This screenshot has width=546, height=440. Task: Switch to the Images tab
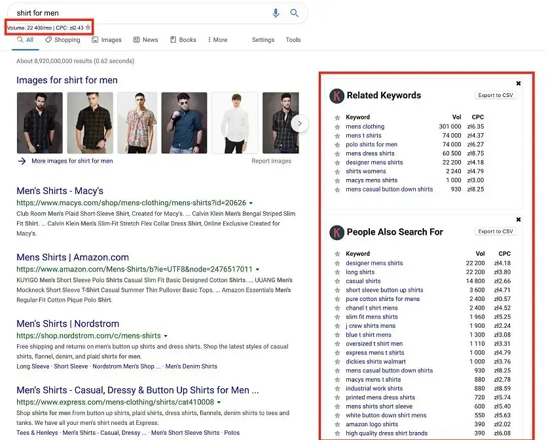tap(107, 40)
